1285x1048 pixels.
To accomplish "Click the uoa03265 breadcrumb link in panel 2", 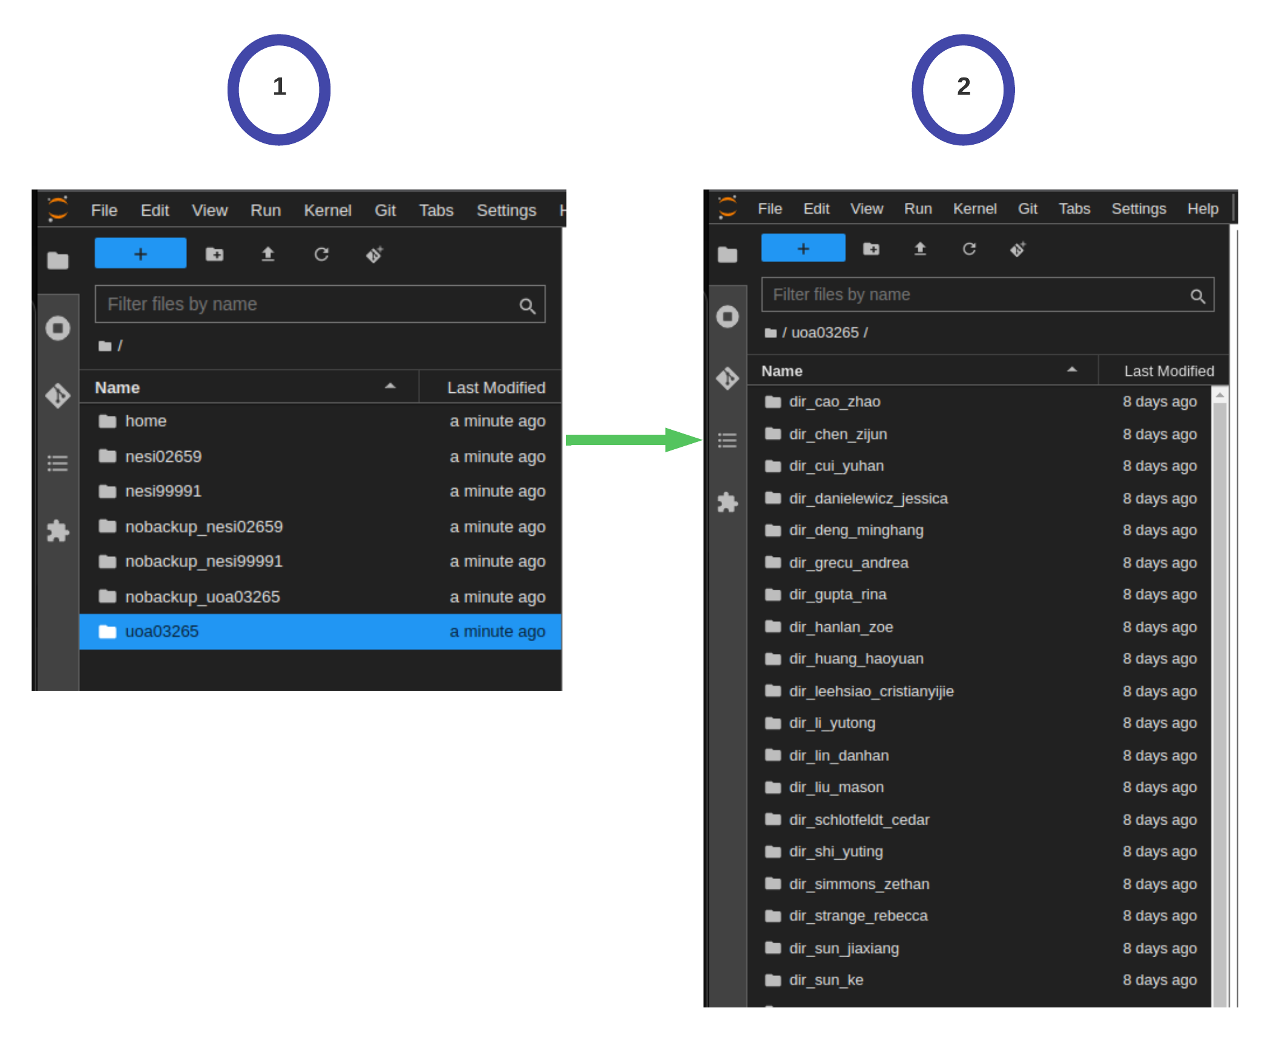I will (x=824, y=333).
